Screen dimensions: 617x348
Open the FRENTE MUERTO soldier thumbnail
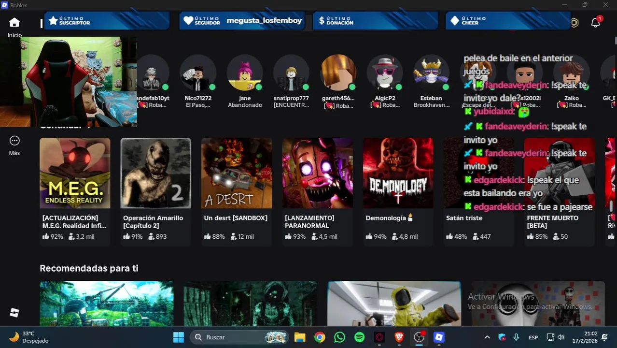(560, 173)
